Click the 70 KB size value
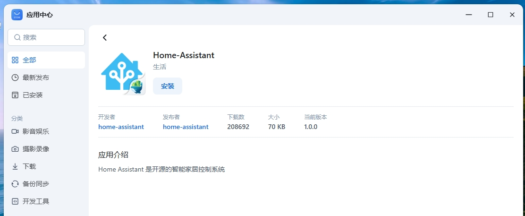Image resolution: width=525 pixels, height=216 pixels. pos(277,127)
